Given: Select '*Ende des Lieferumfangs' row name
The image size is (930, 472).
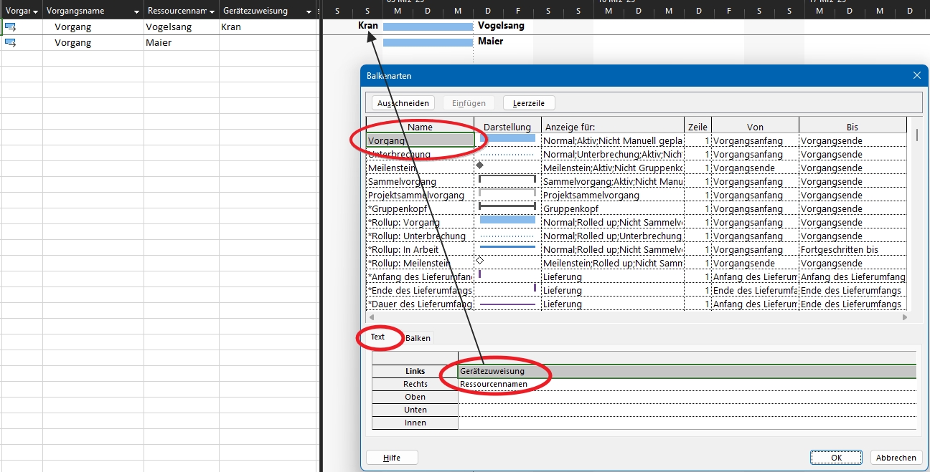Looking at the screenshot, I should pyautogui.click(x=420, y=290).
